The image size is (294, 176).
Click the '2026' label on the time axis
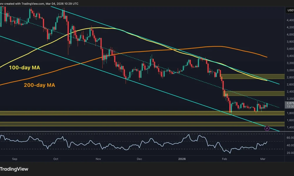181,159
